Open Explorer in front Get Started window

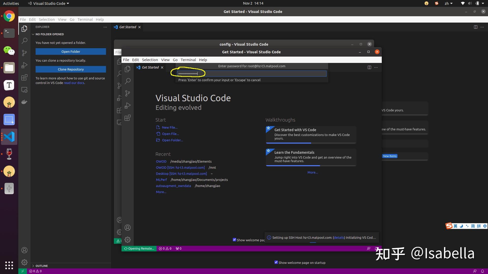128,69
